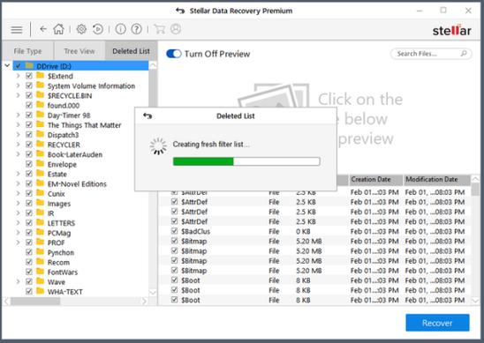Click the stellar logo

(x=451, y=30)
